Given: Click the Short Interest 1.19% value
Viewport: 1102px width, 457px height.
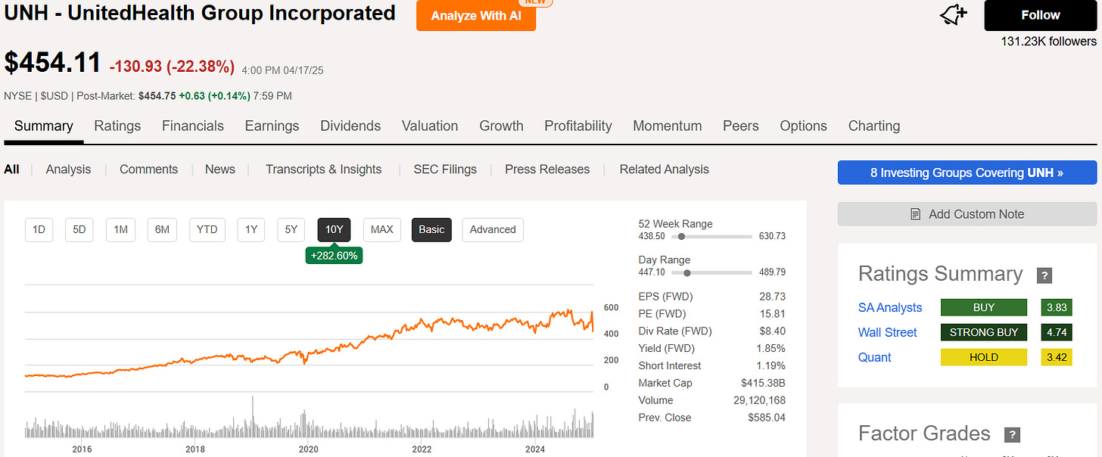Looking at the screenshot, I should pyautogui.click(x=770, y=365).
